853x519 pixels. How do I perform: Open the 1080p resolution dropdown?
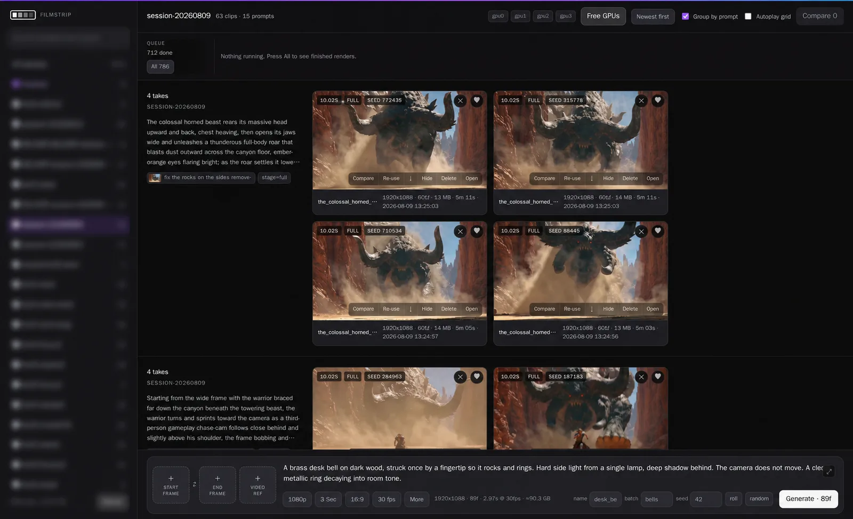[x=297, y=499]
